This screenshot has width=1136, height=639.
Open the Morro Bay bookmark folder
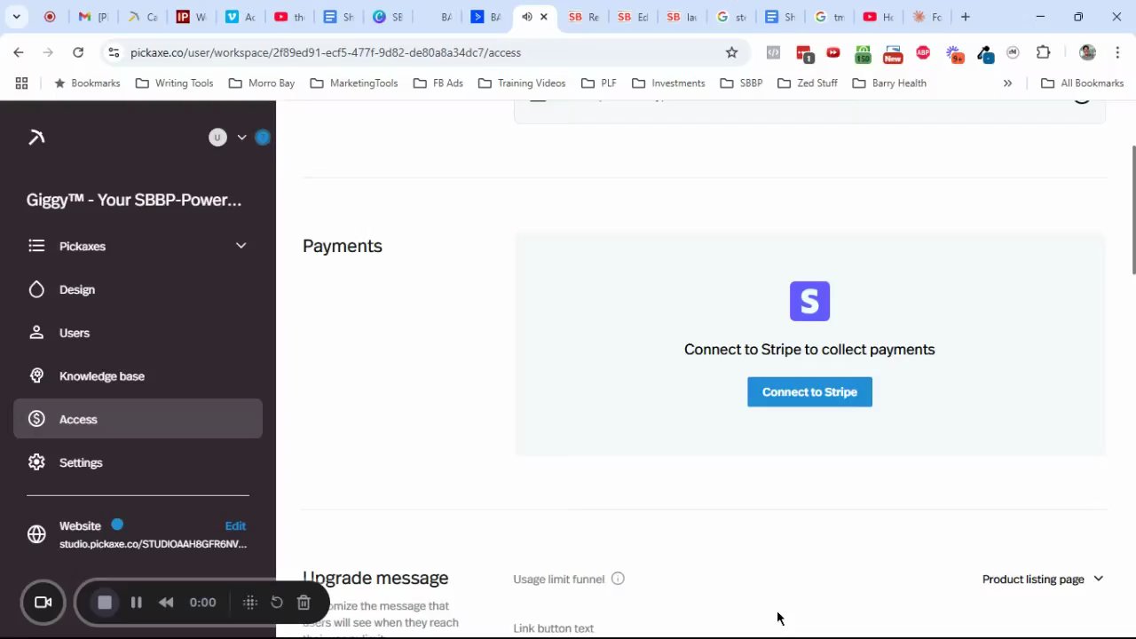pos(261,83)
